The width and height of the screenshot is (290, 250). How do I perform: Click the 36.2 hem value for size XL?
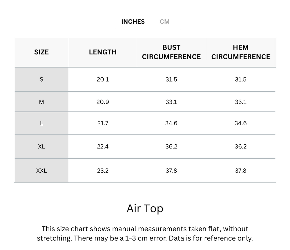click(x=241, y=146)
